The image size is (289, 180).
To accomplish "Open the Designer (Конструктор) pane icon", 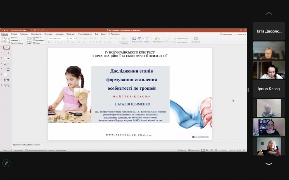I will (195, 39).
